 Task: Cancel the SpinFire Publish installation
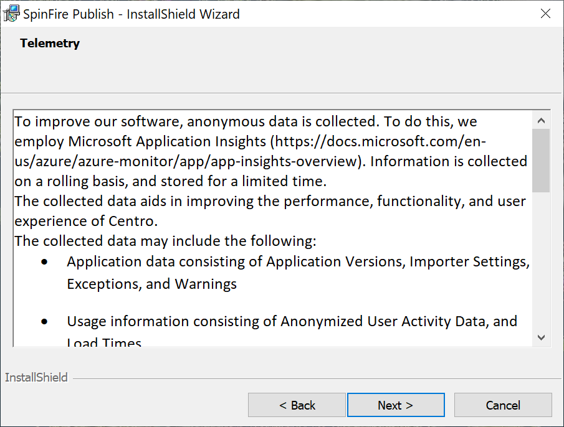(503, 405)
